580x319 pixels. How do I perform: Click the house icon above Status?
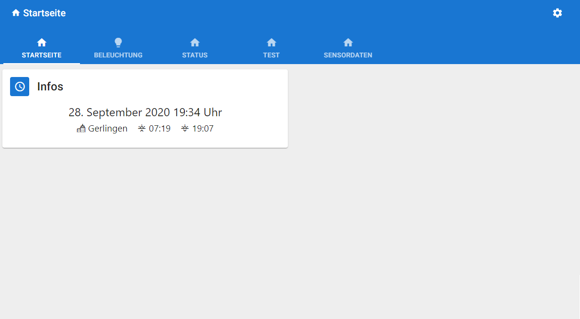(195, 43)
